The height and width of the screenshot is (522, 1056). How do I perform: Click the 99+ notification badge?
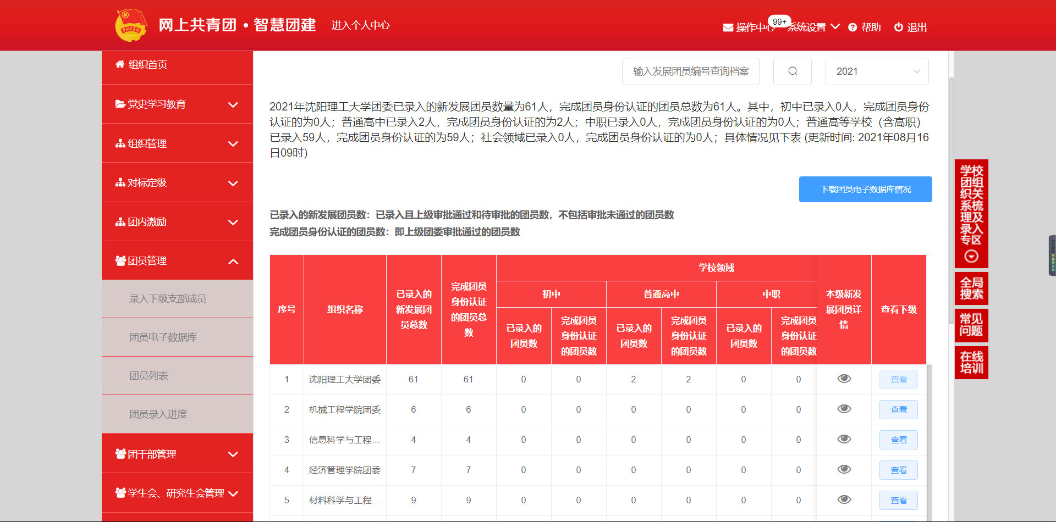point(779,21)
